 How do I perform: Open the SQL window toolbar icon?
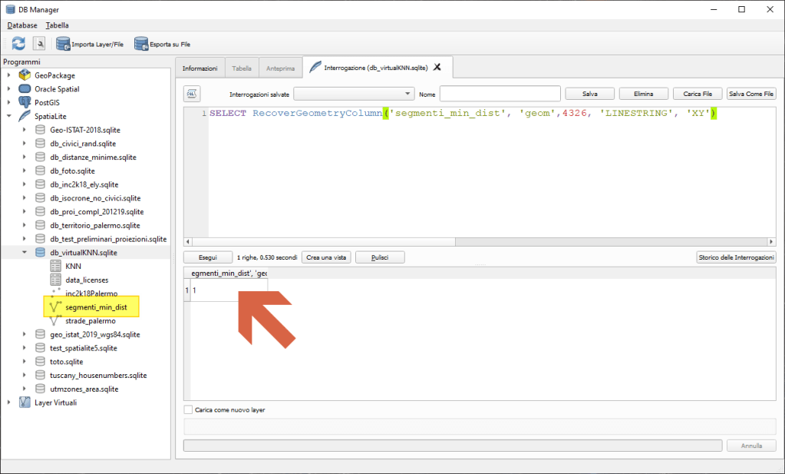38,44
